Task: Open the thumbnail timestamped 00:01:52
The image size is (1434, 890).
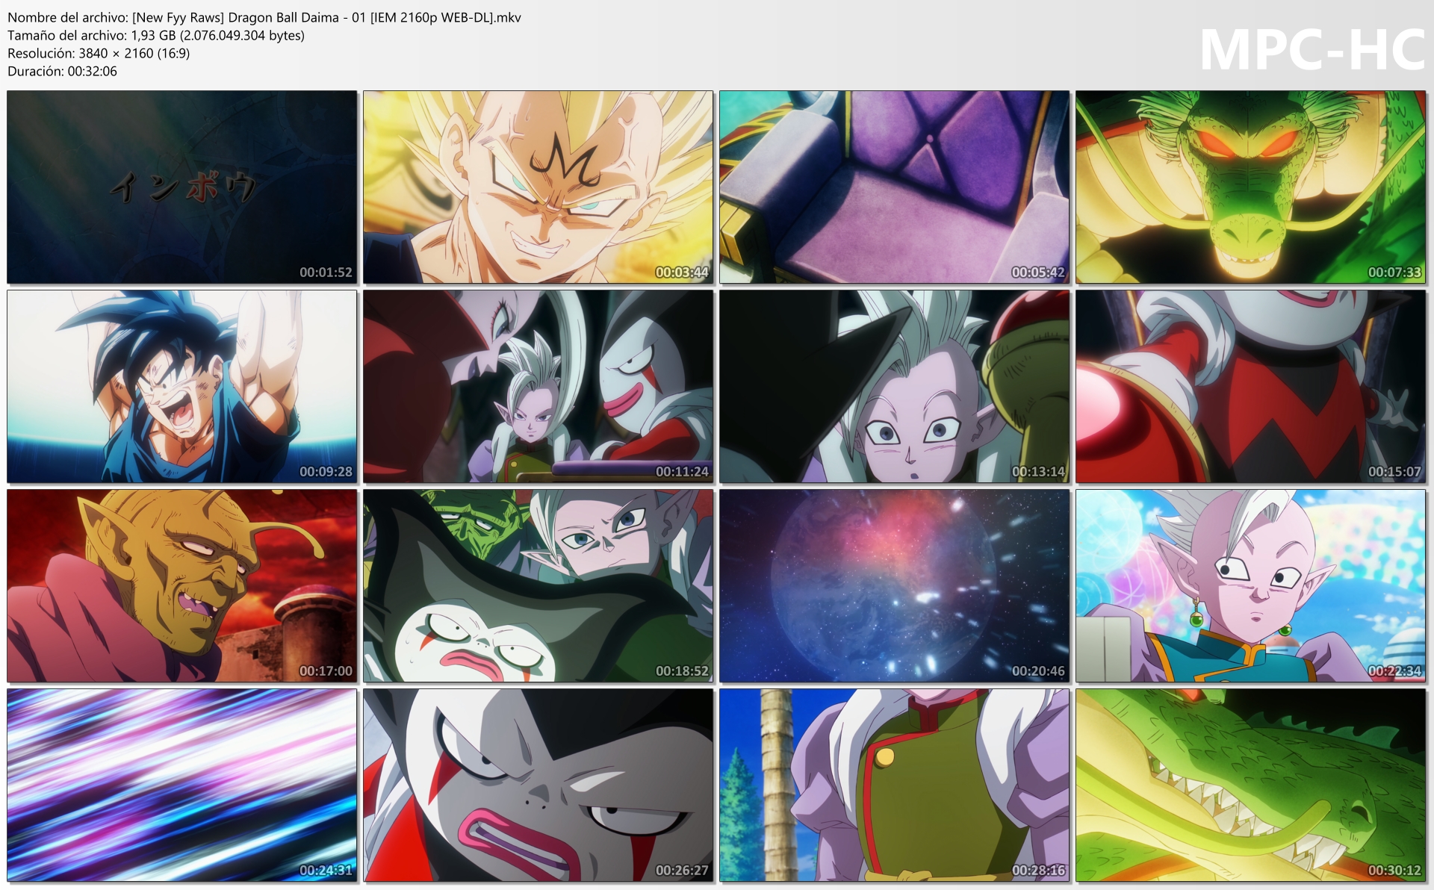Action: coord(182,187)
